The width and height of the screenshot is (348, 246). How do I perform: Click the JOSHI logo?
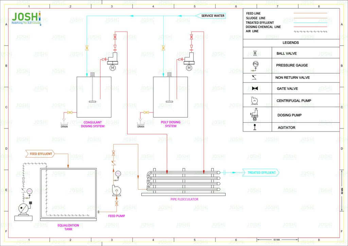(x=27, y=16)
